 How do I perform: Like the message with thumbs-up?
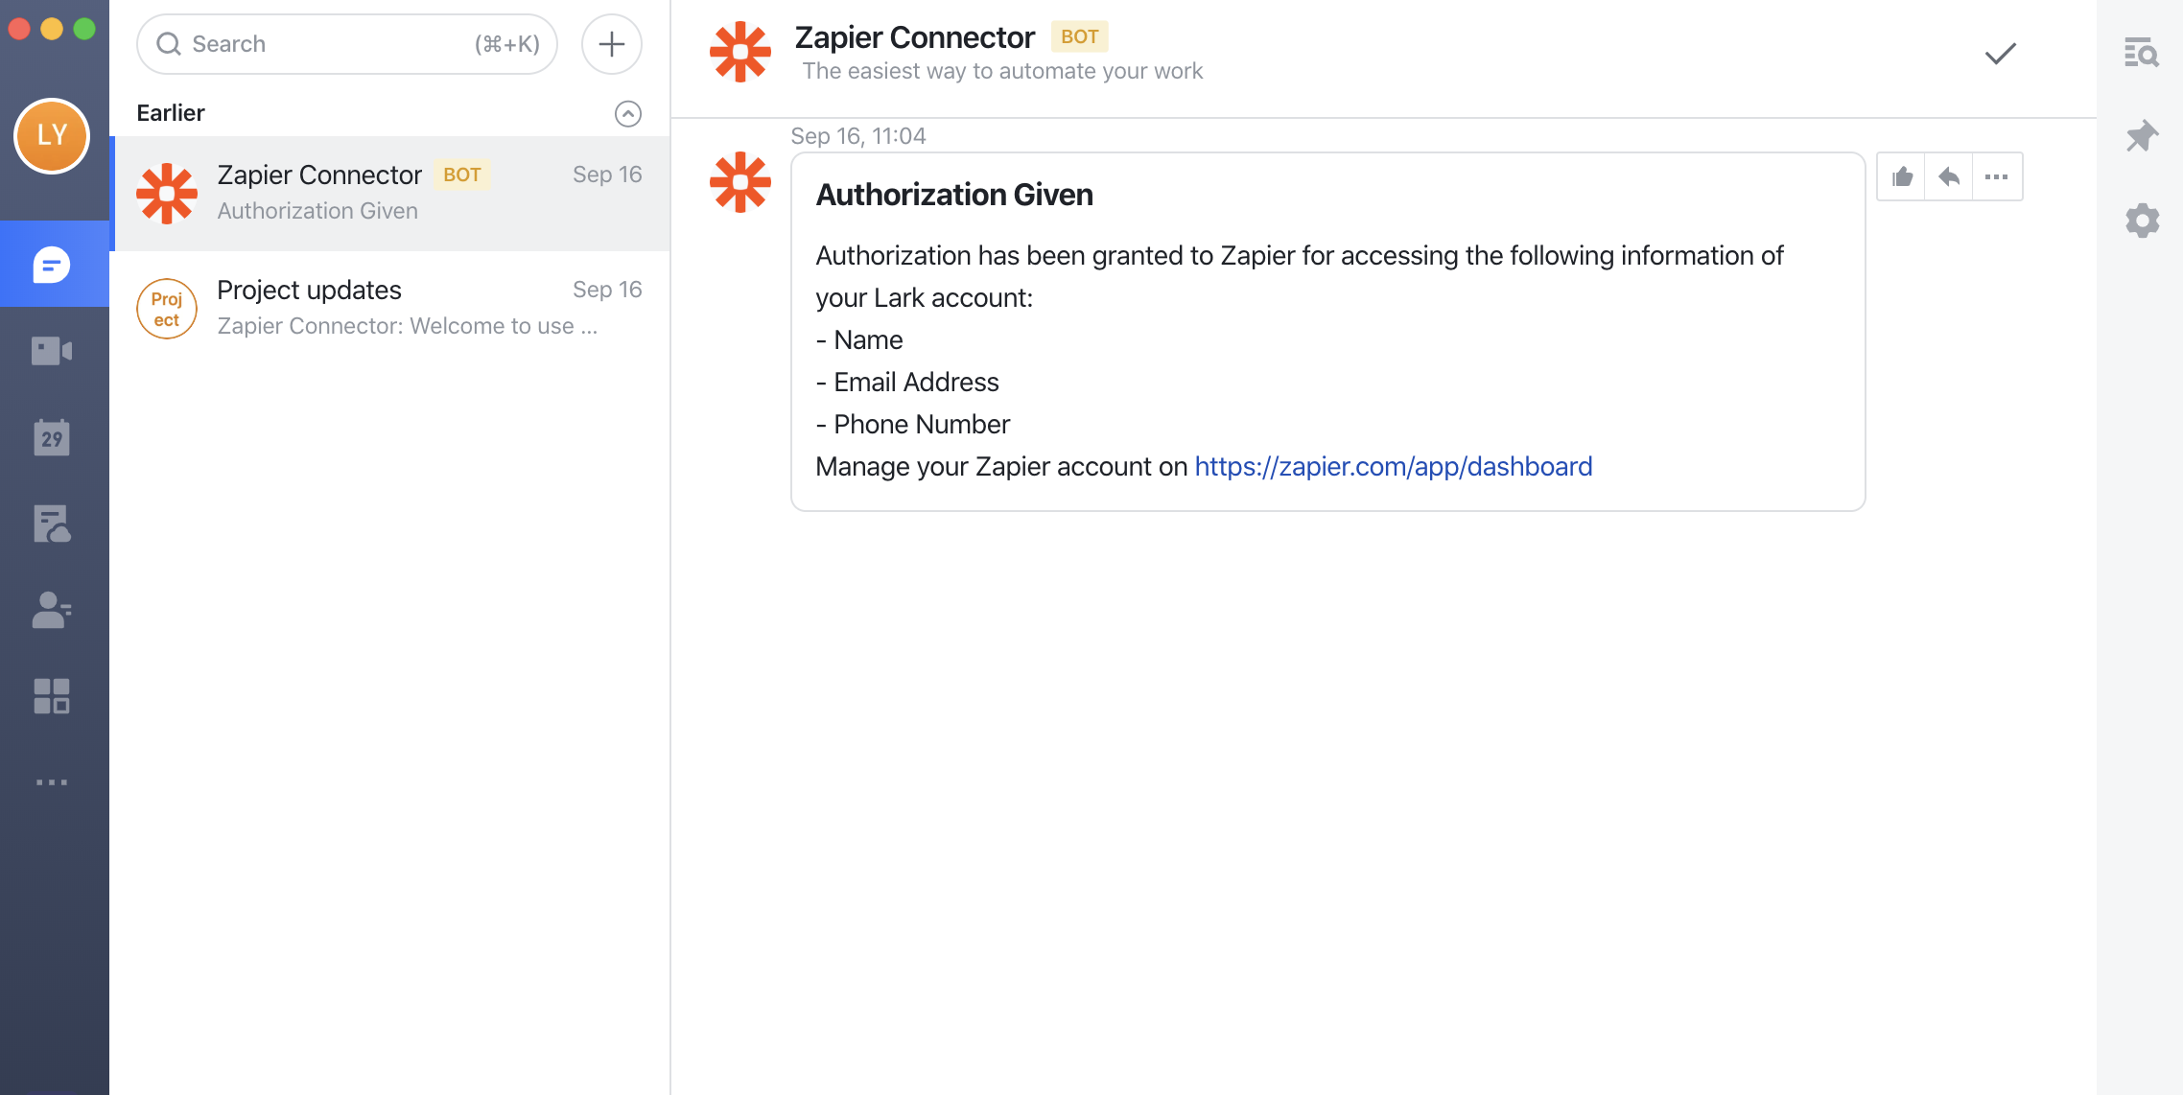[1902, 176]
